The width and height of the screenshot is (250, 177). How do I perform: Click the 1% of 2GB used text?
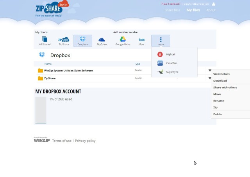pyautogui.click(x=61, y=99)
